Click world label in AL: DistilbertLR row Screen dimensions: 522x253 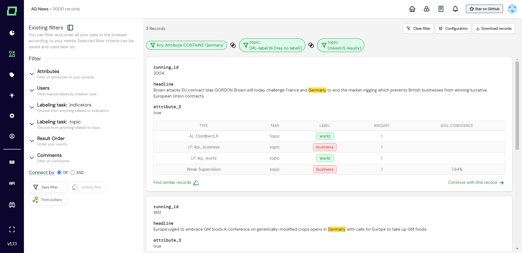coord(325,136)
